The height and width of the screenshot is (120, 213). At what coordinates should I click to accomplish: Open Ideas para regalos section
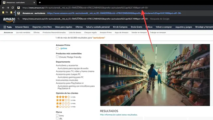64,27
